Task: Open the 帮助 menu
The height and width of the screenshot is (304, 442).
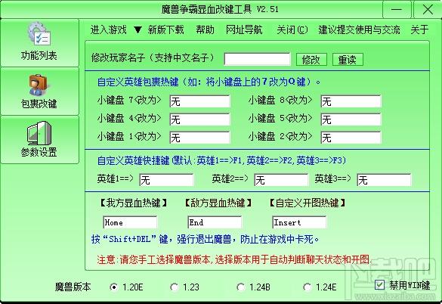Action: pos(205,29)
